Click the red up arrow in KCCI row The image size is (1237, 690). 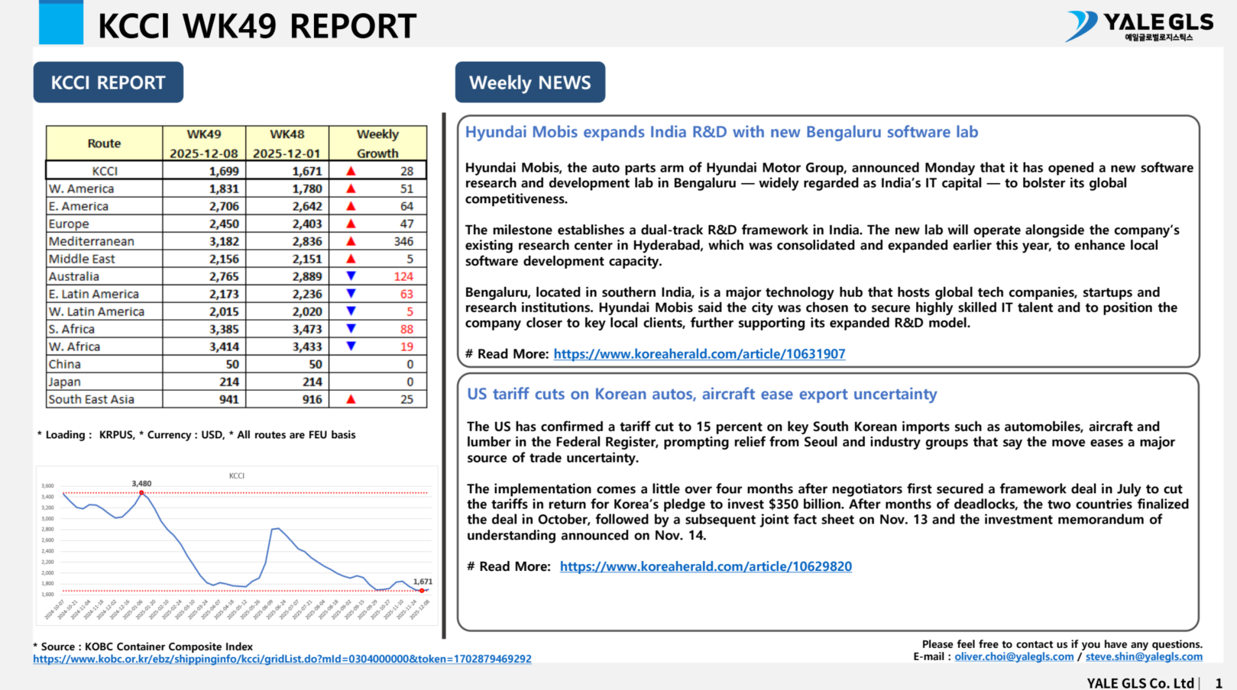click(x=351, y=171)
